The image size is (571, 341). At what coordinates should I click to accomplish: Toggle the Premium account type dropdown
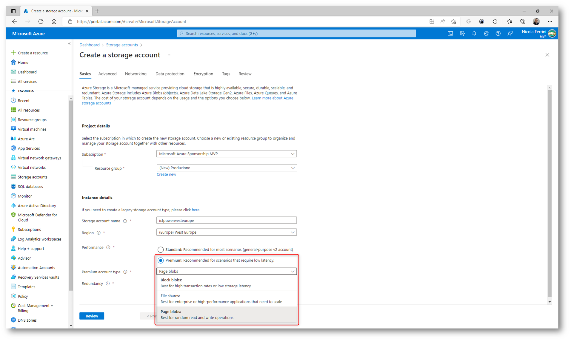click(226, 271)
